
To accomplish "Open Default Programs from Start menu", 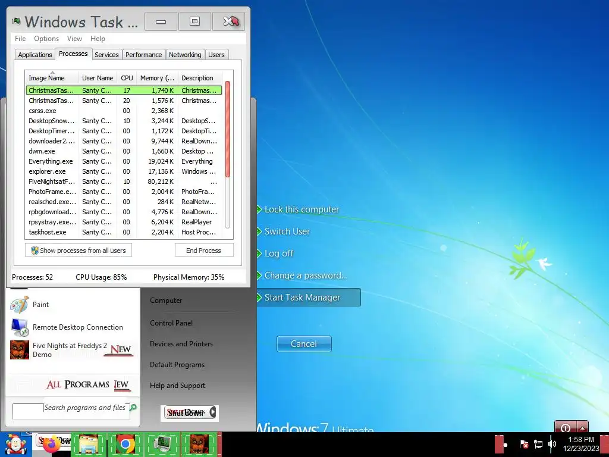I will click(177, 365).
